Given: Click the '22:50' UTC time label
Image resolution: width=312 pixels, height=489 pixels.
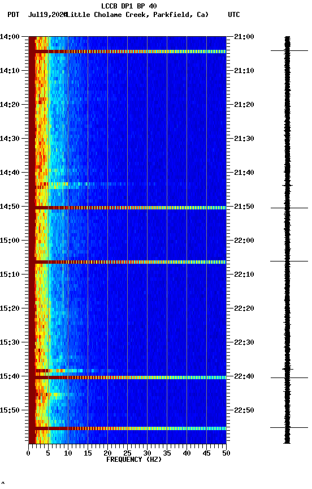Looking at the screenshot, I should pos(244,410).
